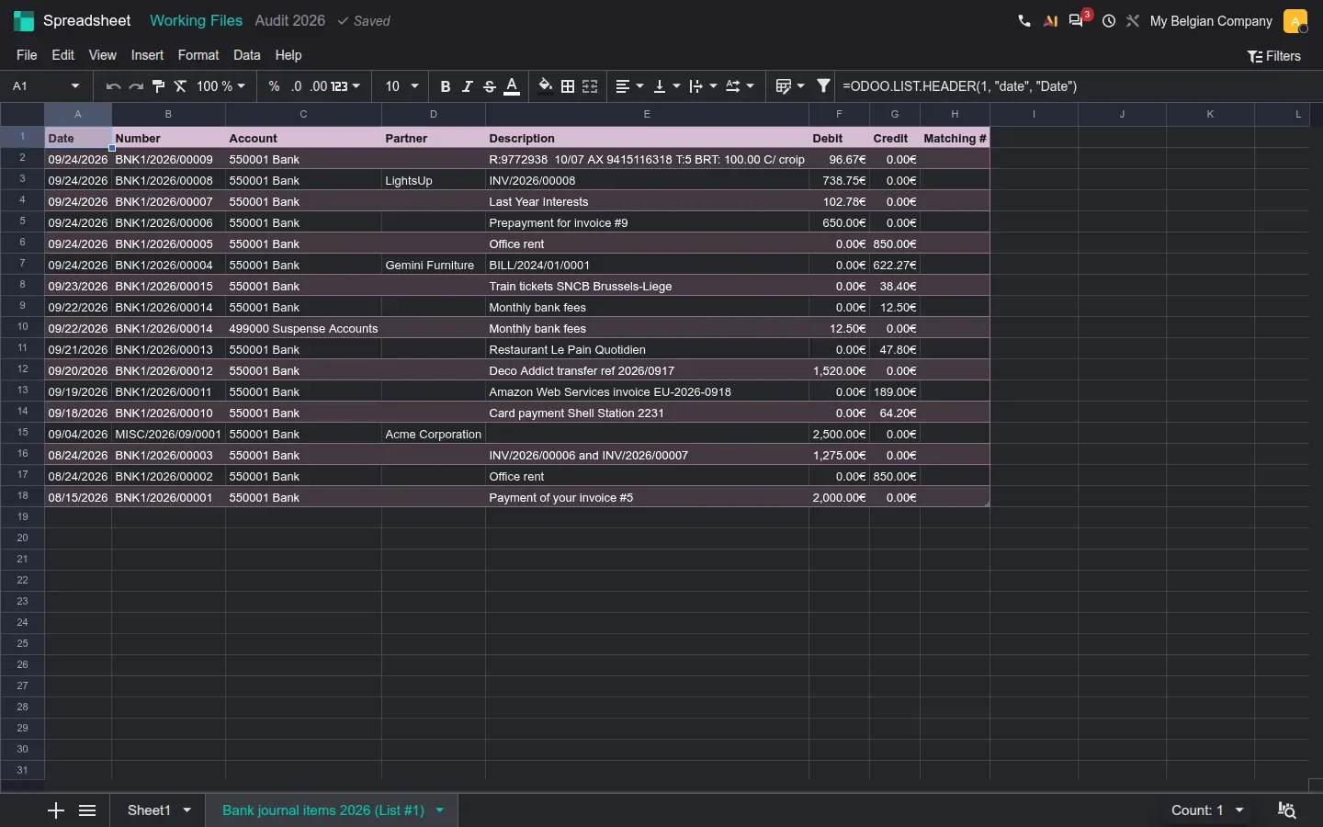Image resolution: width=1323 pixels, height=827 pixels.
Task: Open the Edit menu
Action: point(62,55)
